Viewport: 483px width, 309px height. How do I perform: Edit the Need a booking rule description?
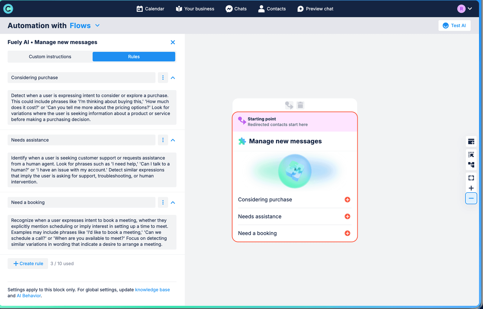coord(92,232)
